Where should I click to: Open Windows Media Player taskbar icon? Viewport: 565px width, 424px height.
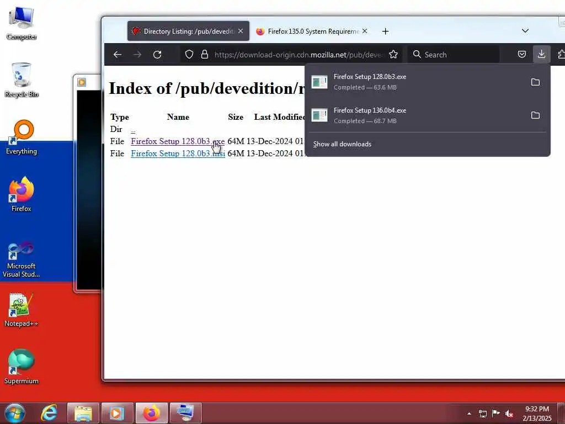coord(117,413)
